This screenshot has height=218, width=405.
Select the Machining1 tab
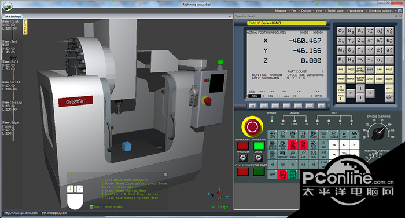(13, 16)
